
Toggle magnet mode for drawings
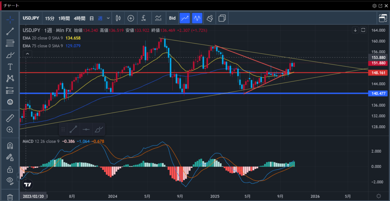pos(10,146)
